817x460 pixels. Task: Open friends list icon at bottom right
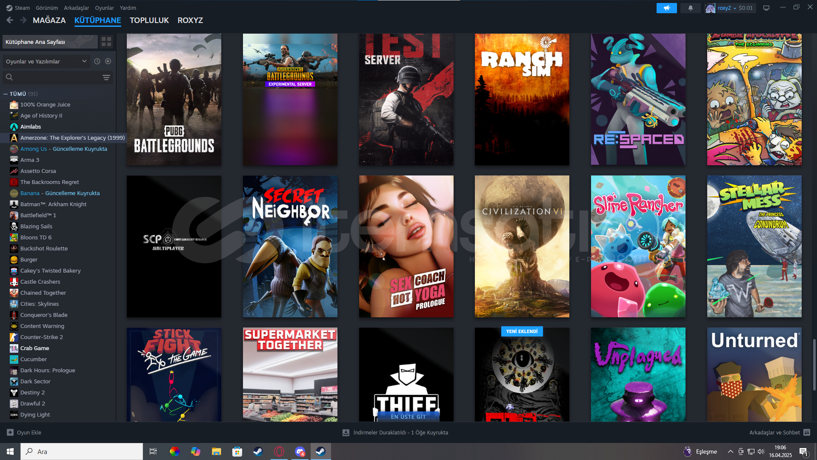click(x=807, y=432)
